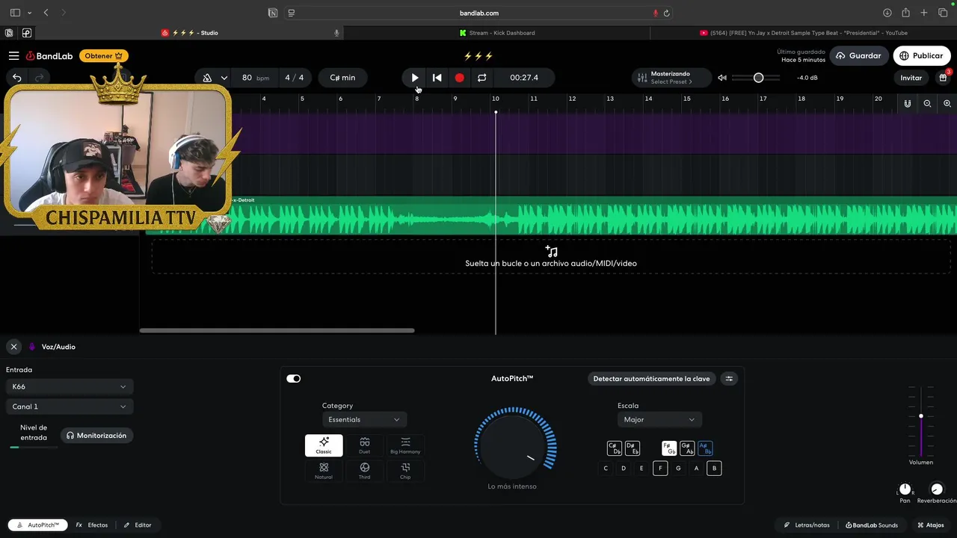
Task: Click the Pan knob
Action: point(905,489)
